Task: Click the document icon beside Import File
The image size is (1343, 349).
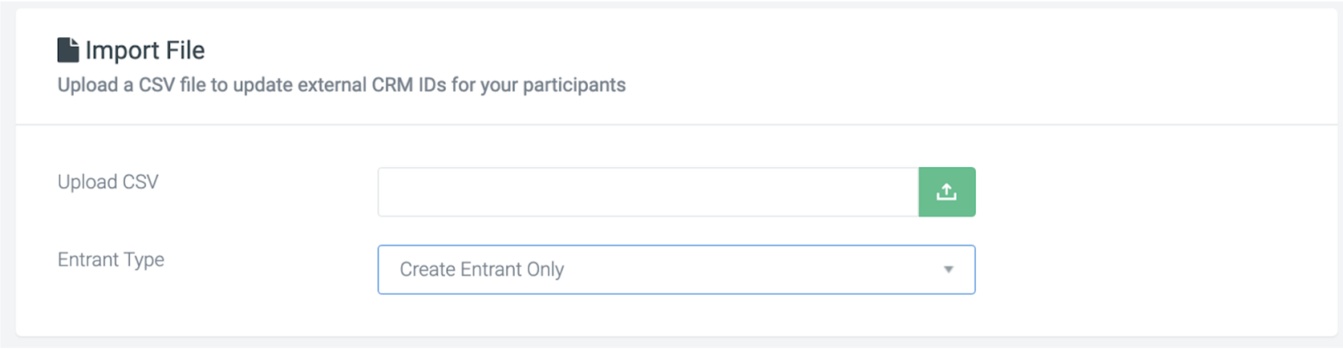Action: (x=68, y=50)
